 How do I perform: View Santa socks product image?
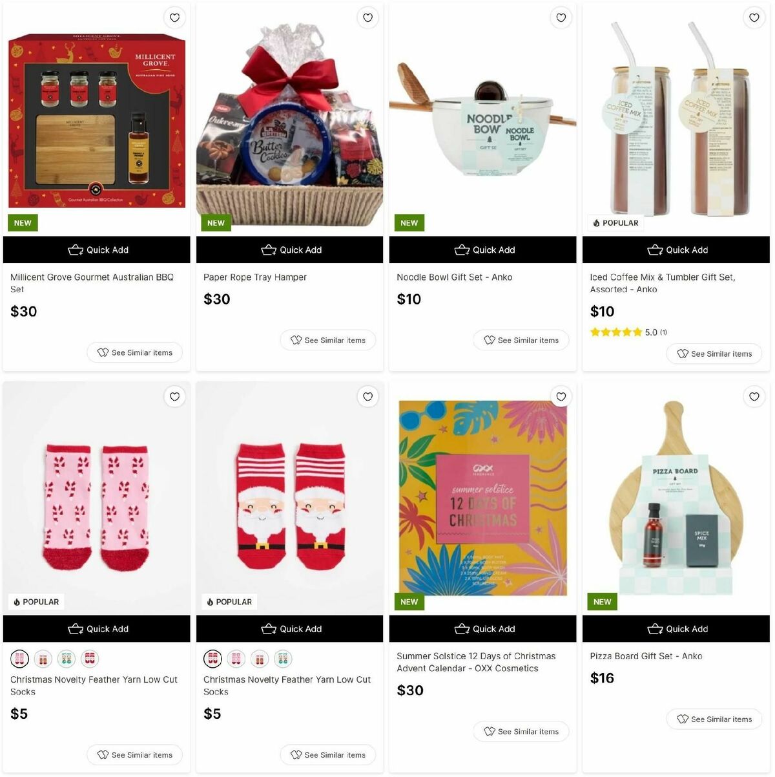click(x=289, y=498)
